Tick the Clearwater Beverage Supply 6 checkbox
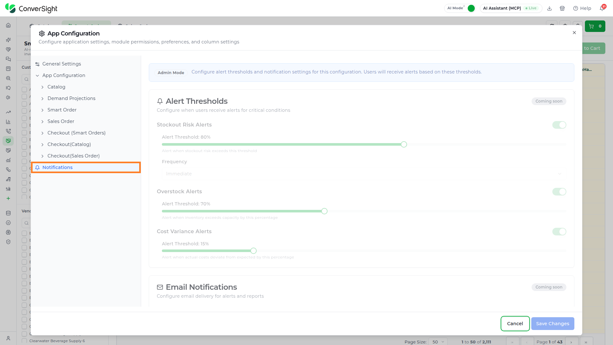 tap(24, 341)
